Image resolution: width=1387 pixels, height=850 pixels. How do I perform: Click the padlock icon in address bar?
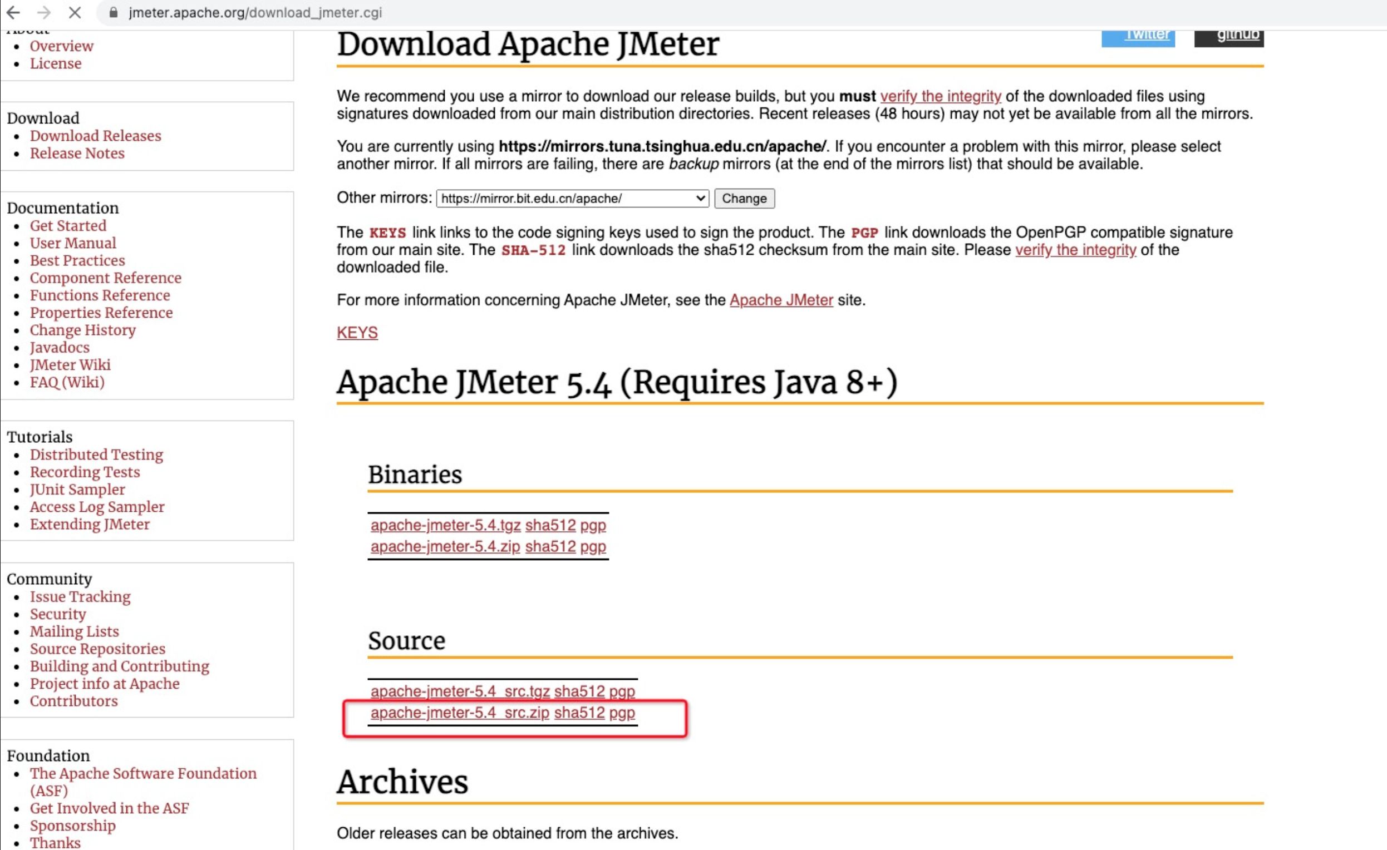113,12
